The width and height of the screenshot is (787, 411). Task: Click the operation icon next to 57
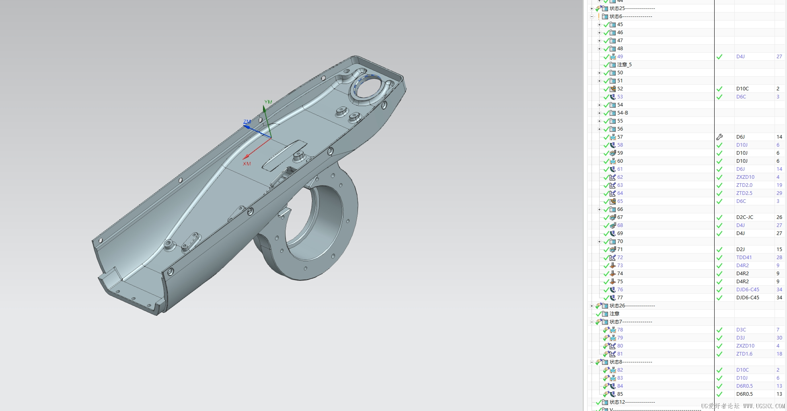[x=612, y=137]
